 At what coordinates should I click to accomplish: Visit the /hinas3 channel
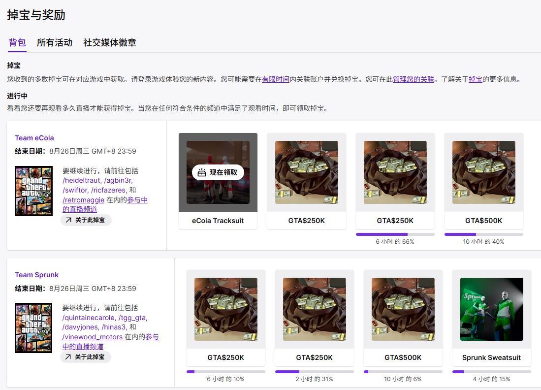(114, 327)
